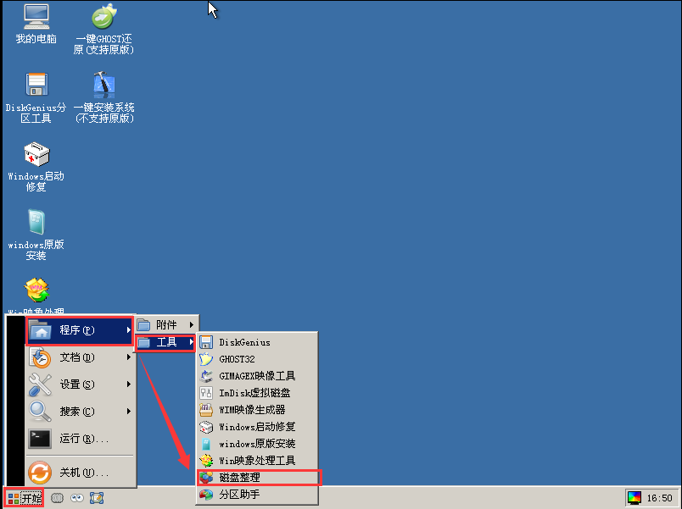The width and height of the screenshot is (682, 509).
Task: Click the eyes icon in quick launch
Action: [x=77, y=498]
